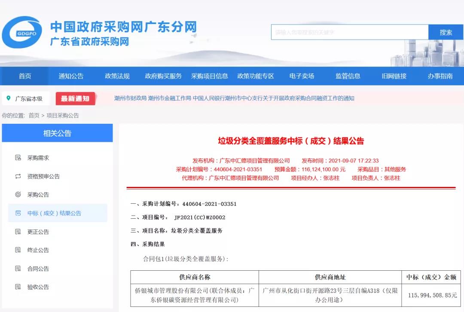464x312 pixels.
Task: Click the 115,994,508.85元 amount cell
Action: [432, 295]
